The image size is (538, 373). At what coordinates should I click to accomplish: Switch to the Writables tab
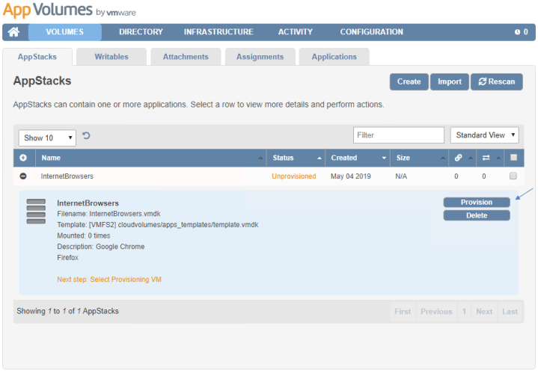pos(111,57)
